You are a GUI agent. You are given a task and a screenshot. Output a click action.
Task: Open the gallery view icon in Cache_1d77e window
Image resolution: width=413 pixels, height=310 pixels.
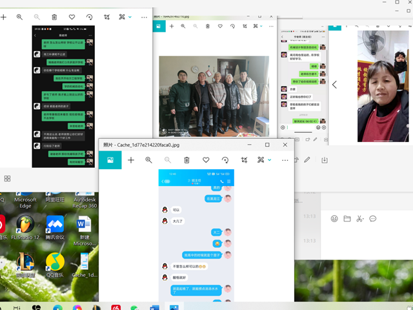coord(110,160)
